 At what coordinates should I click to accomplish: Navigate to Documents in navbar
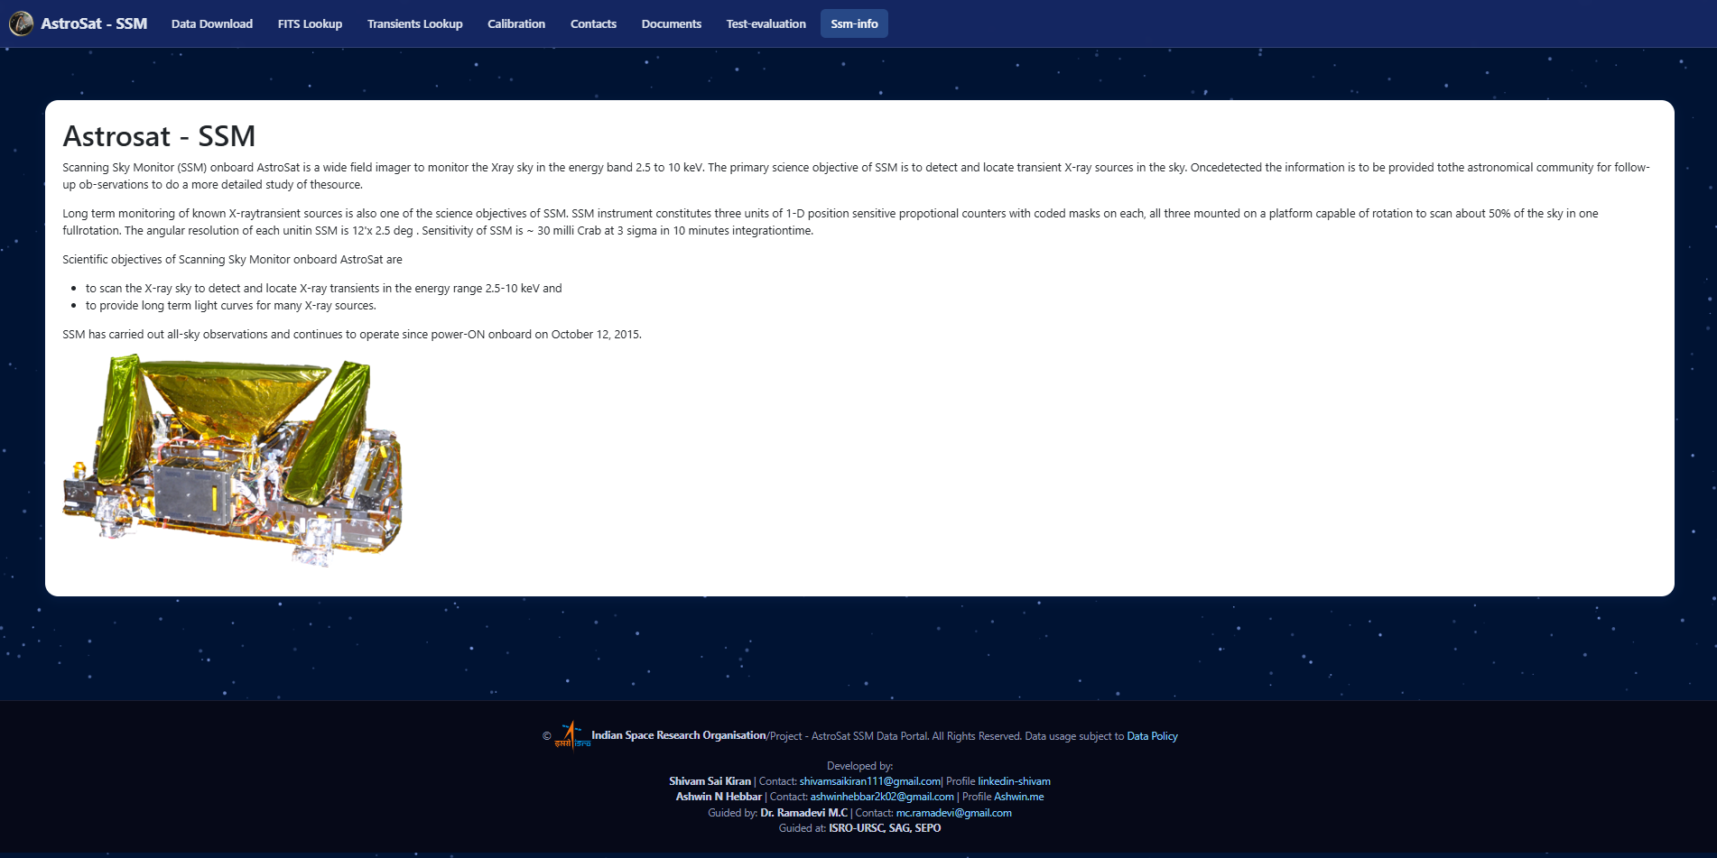click(672, 23)
